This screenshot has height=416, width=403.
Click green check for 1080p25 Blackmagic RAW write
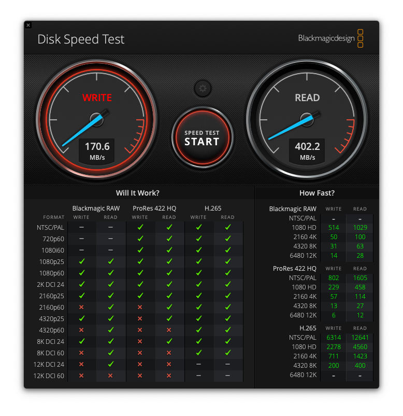click(x=82, y=261)
